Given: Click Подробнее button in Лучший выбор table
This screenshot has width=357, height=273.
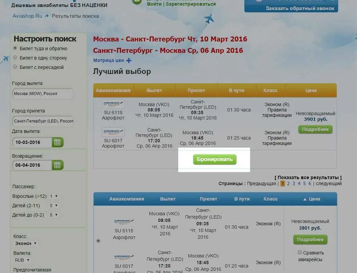Looking at the screenshot, I should pyautogui.click(x=315, y=129).
